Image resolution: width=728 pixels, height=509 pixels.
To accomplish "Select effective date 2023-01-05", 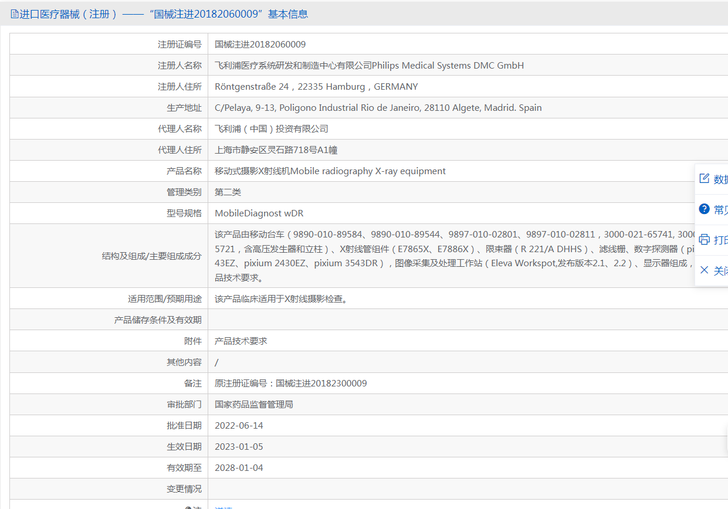I will 239,446.
